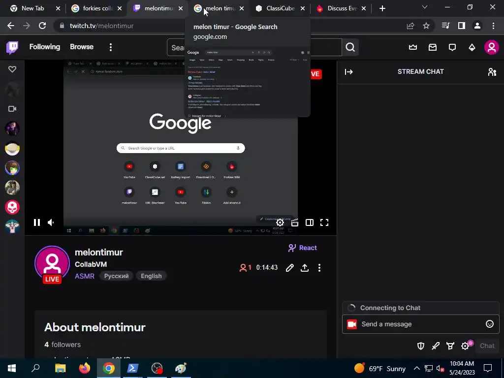Toggle Chrome side panel
The height and width of the screenshot is (378, 504).
tap(462, 26)
